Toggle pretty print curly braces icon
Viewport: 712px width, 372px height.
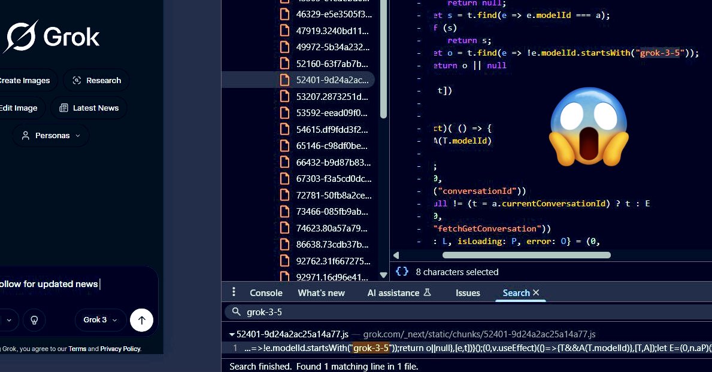(402, 272)
